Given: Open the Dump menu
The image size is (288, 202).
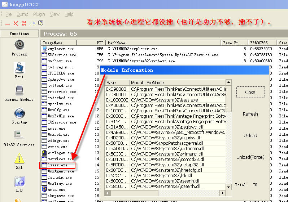Looking at the screenshot, I should (x=22, y=14).
